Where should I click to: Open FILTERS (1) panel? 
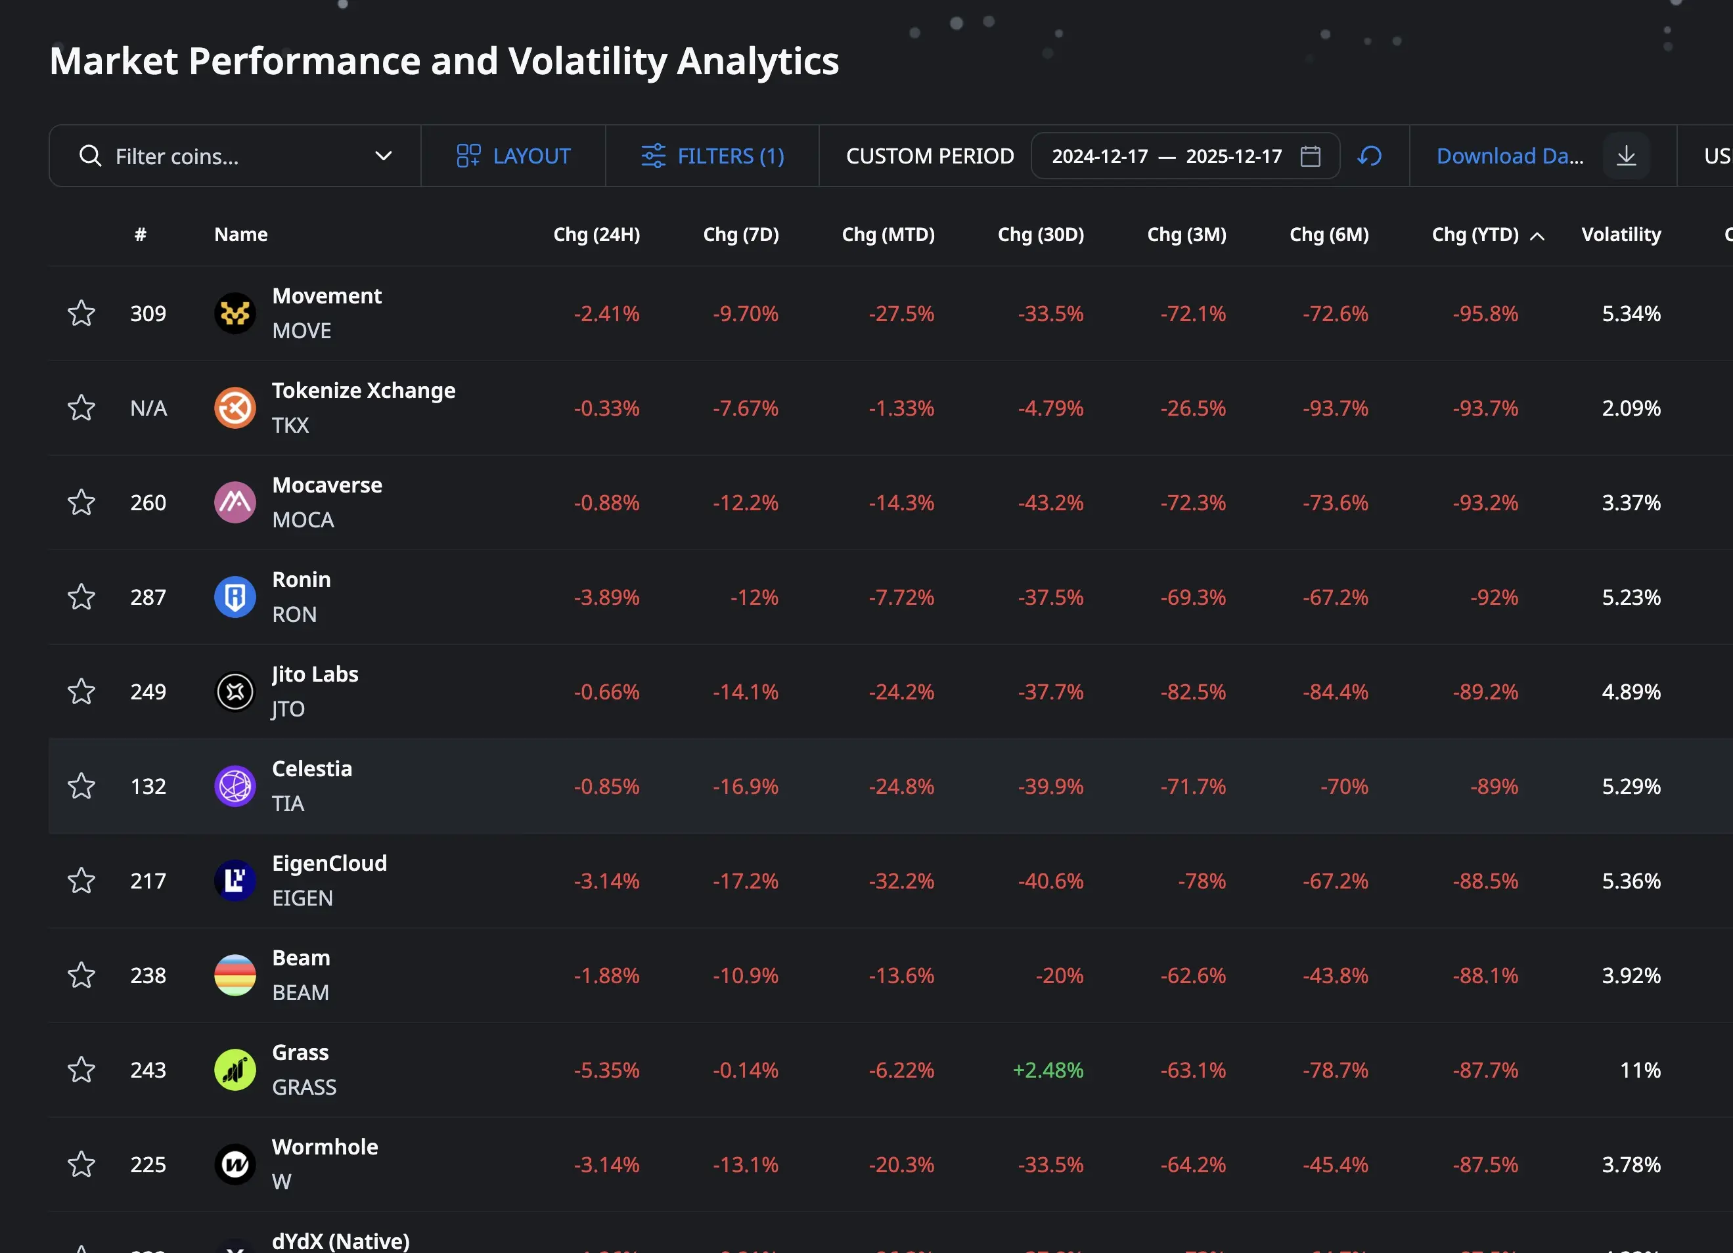[712, 156]
